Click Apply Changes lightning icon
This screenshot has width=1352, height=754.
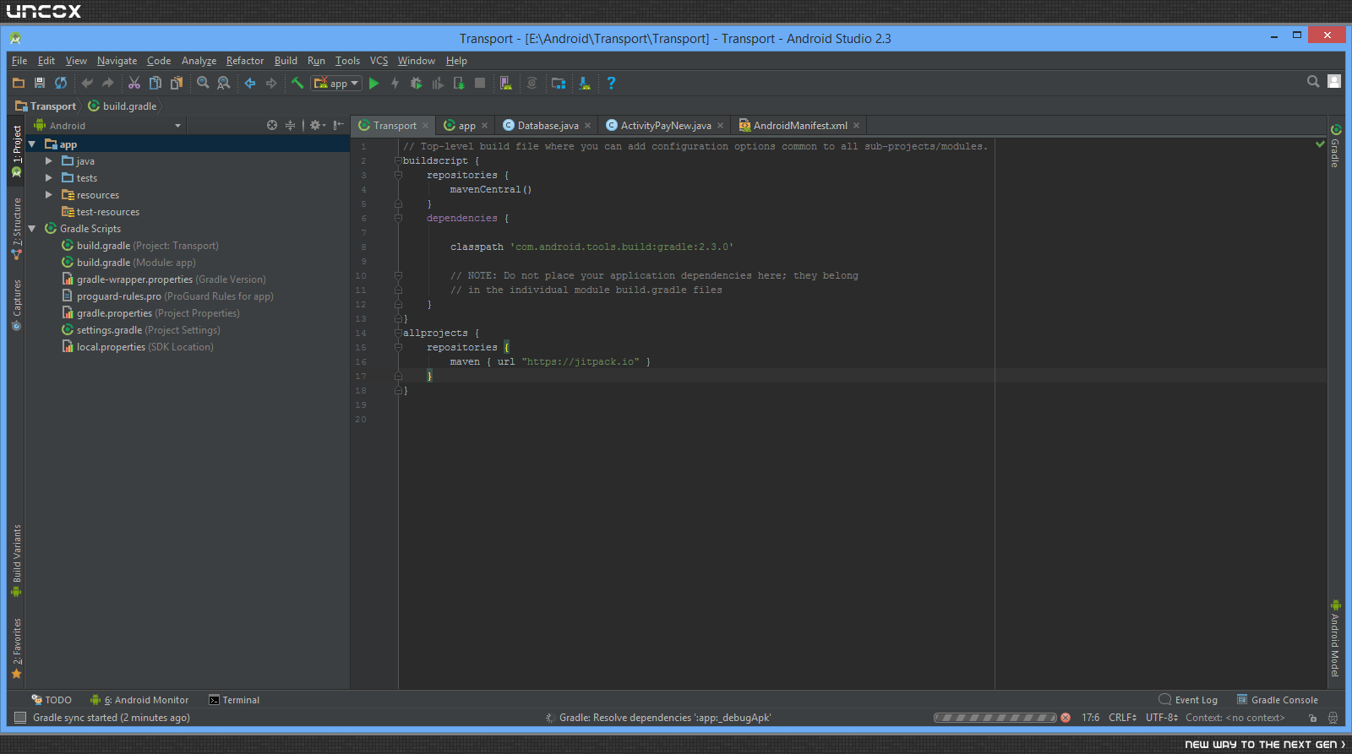point(395,83)
